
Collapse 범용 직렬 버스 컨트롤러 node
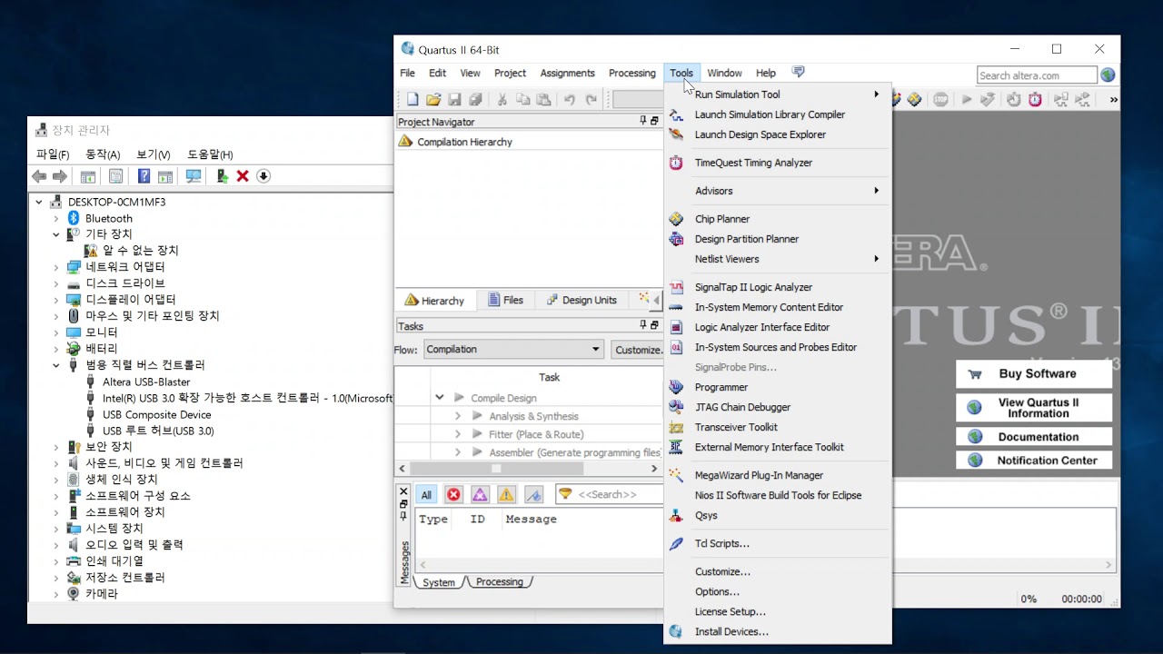pyautogui.click(x=55, y=365)
